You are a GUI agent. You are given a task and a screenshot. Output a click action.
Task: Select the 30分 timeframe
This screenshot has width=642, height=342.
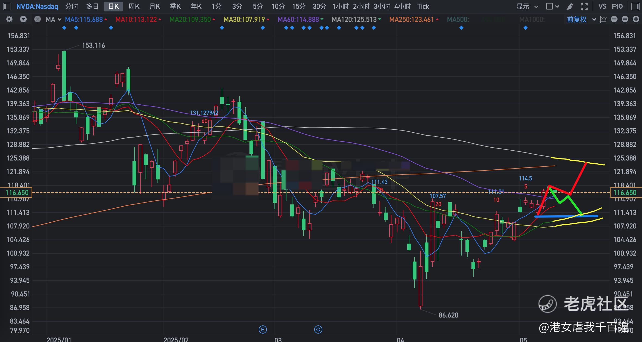point(319,6)
